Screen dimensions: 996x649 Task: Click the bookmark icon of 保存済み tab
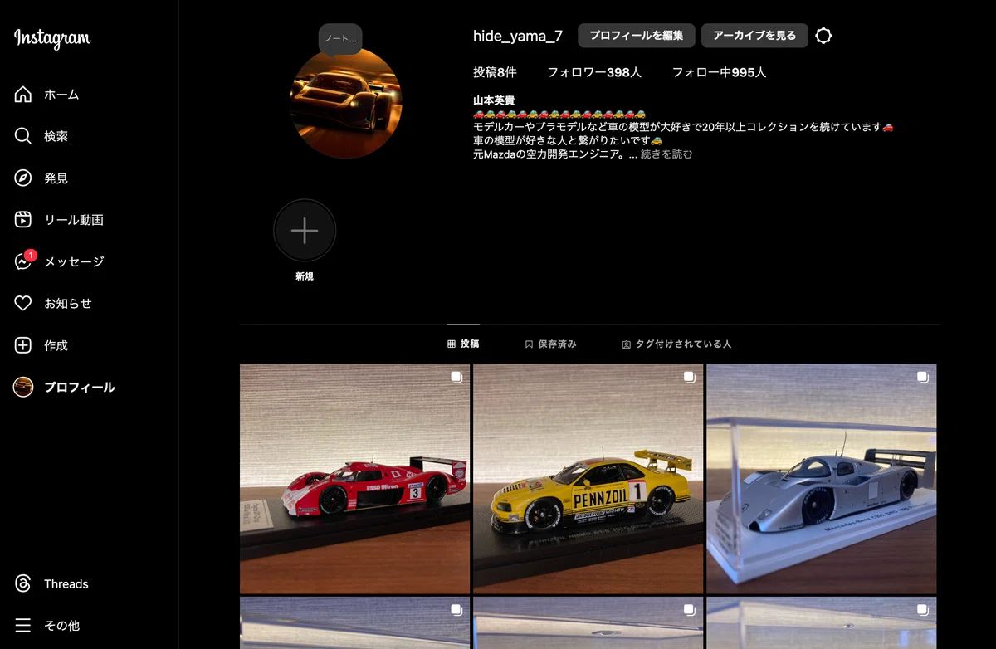pyautogui.click(x=529, y=344)
